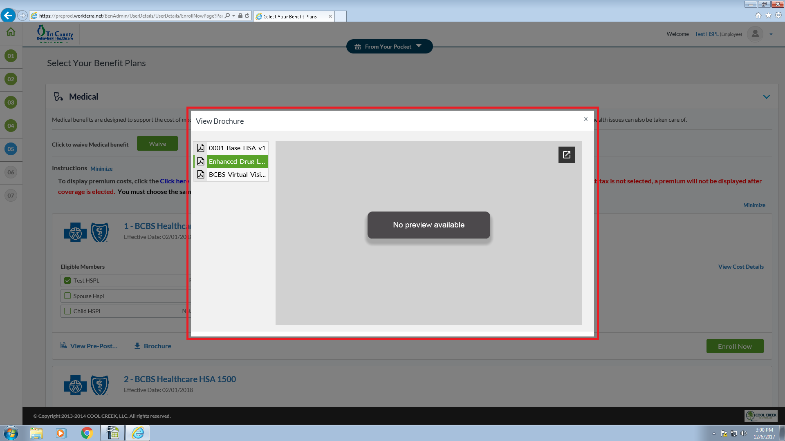Select the 0001 Base HSA v1 brochure
Viewport: 785px width, 441px height.
click(231, 148)
